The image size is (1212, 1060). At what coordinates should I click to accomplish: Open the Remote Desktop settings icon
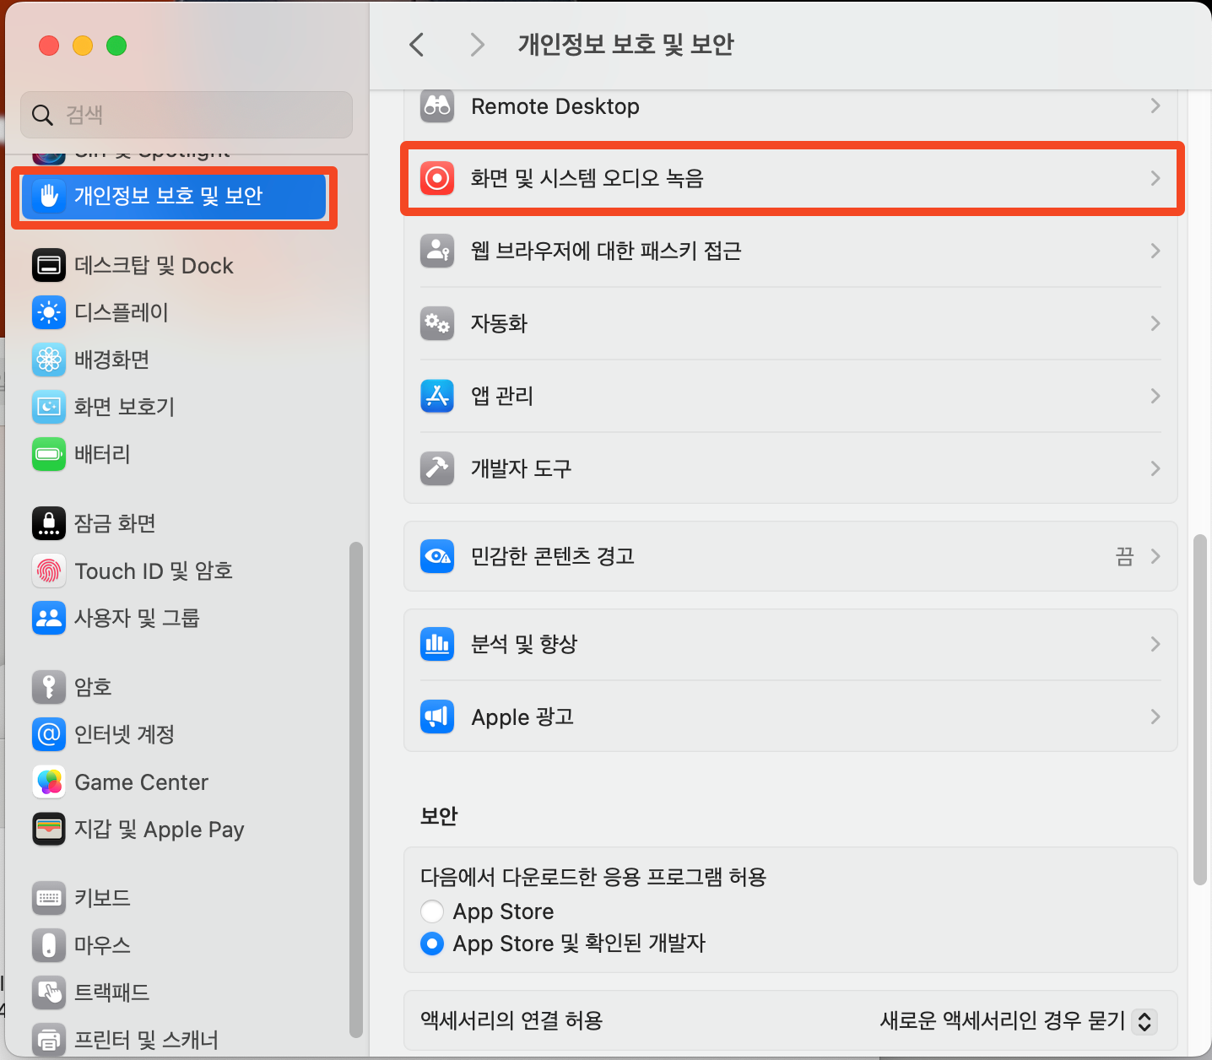pyautogui.click(x=437, y=106)
